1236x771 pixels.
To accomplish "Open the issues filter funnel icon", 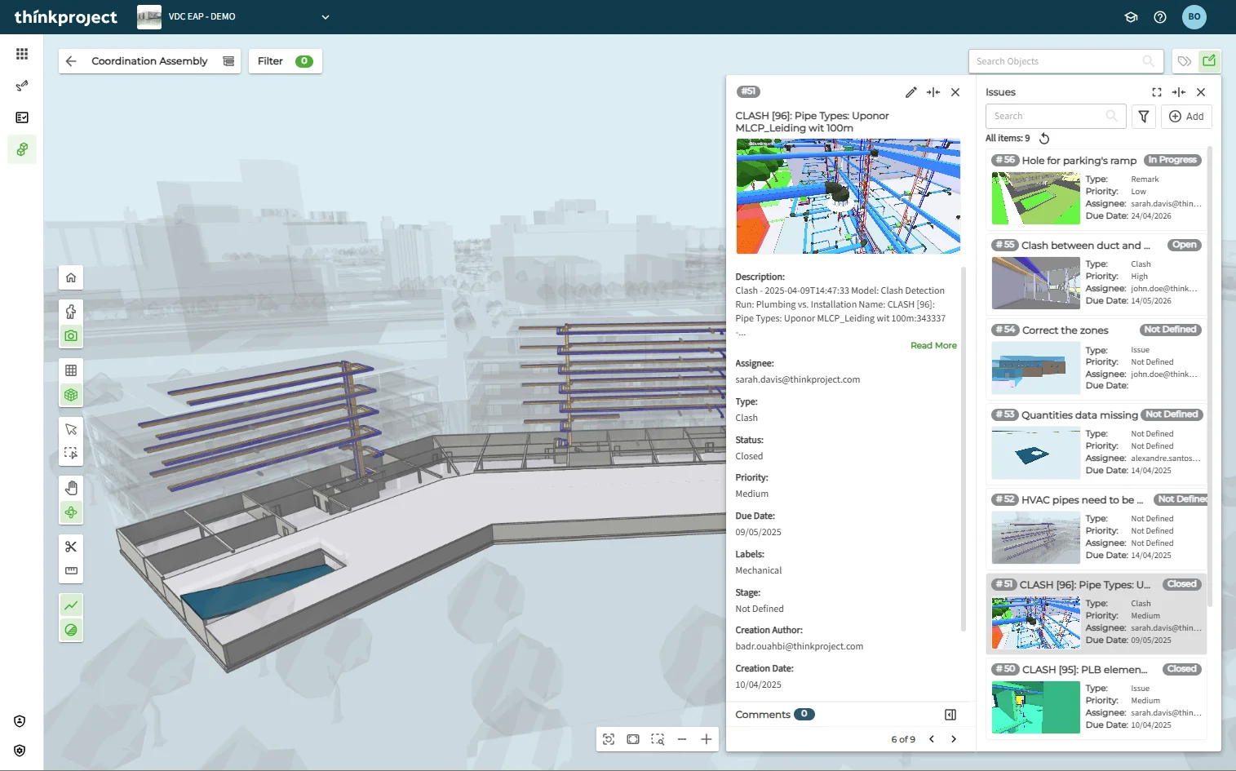I will click(1143, 117).
